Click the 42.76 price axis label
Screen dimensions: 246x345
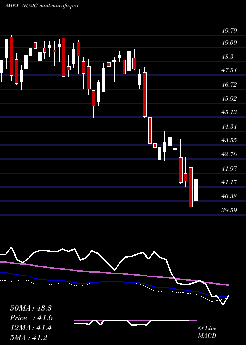point(229,154)
